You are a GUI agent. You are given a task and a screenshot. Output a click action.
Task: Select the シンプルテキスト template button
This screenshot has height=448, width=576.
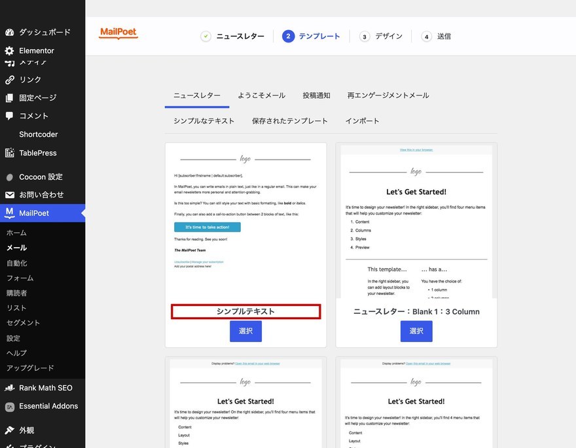pos(245,332)
